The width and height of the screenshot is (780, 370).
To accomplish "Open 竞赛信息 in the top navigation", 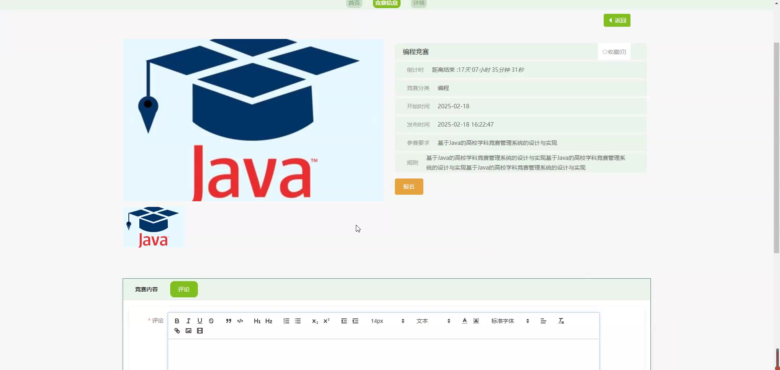I will tap(386, 3).
